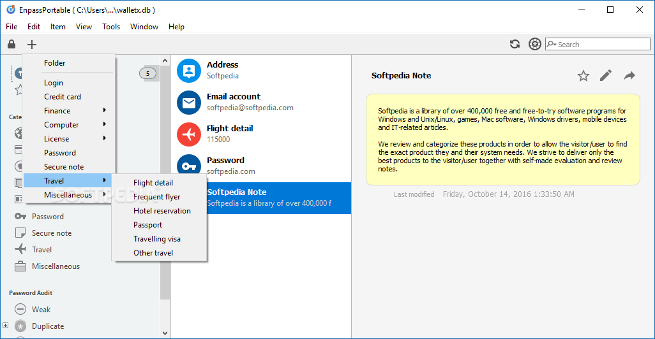Choose Secure note from add menu
655x339 pixels.
pos(68,167)
